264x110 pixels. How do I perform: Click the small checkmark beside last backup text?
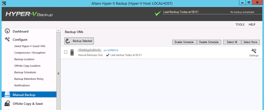(108, 55)
